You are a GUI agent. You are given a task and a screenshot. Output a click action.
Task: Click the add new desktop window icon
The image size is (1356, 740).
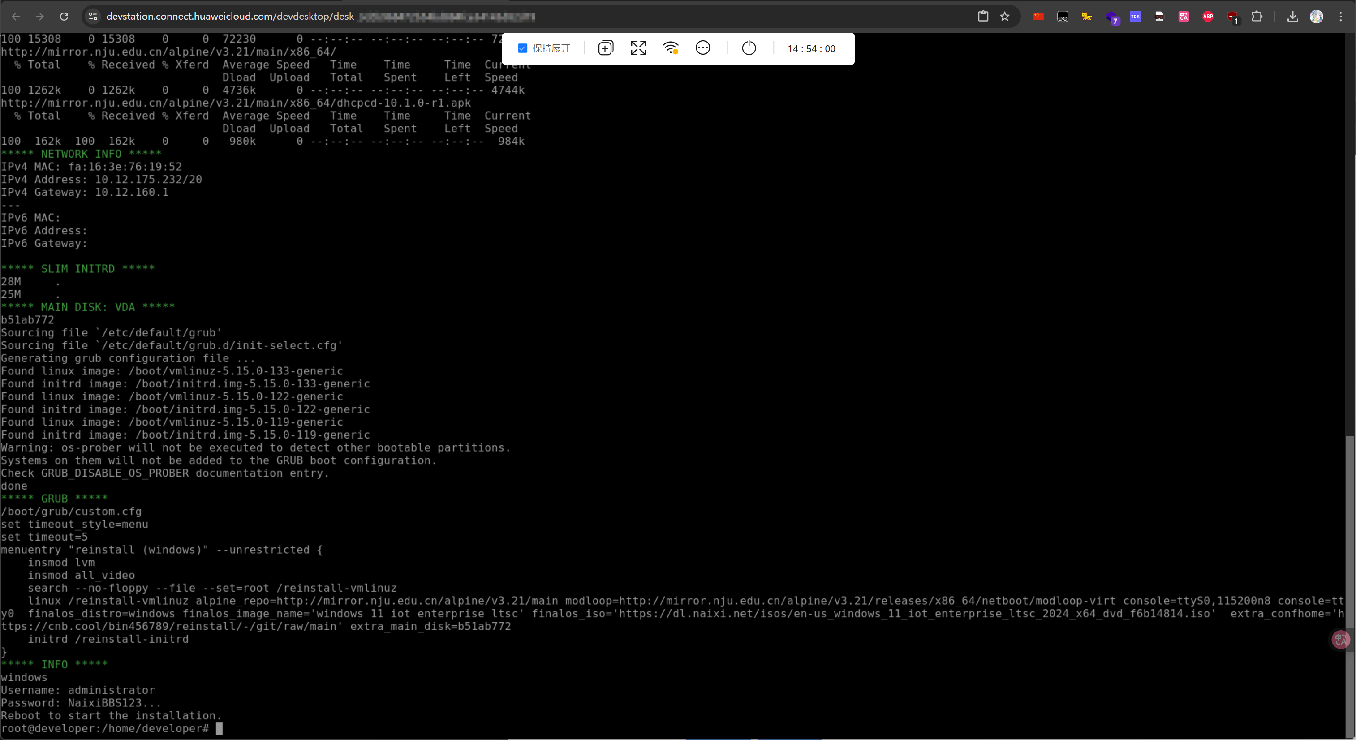pos(605,48)
